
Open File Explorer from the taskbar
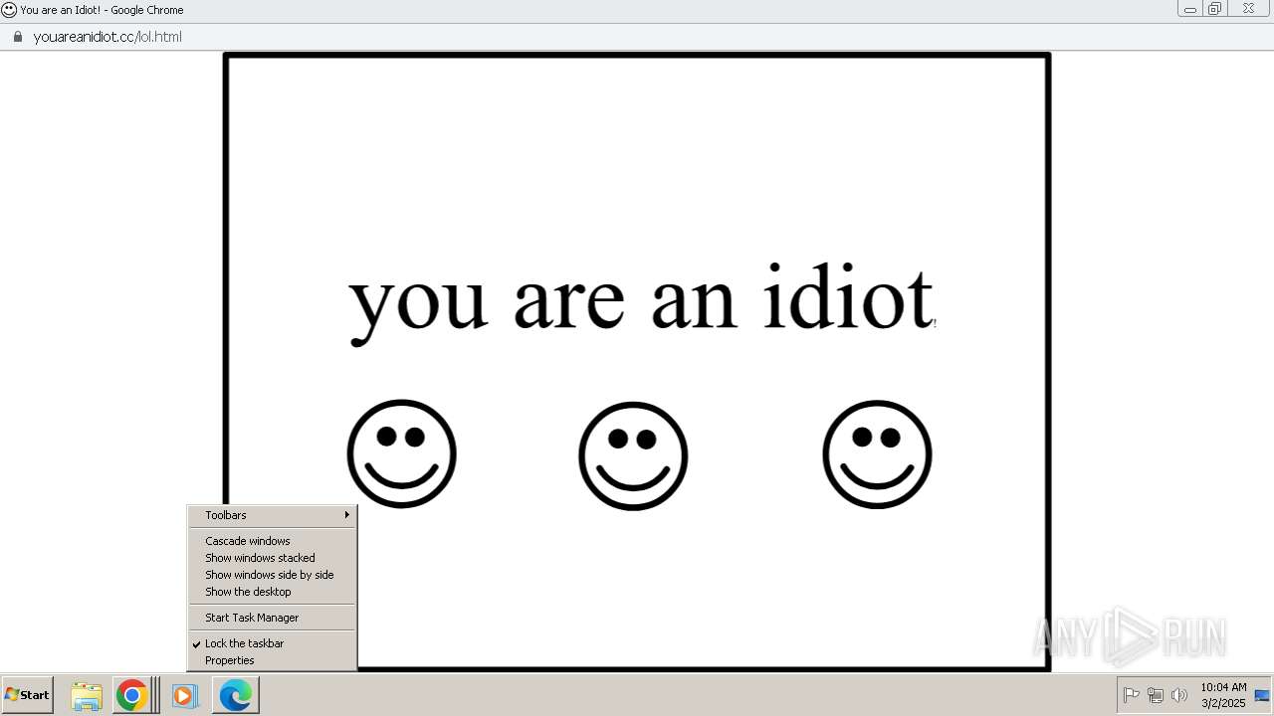point(87,695)
